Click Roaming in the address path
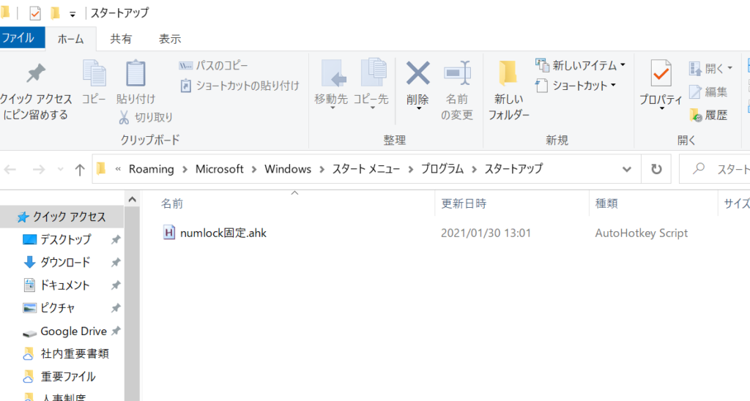 151,169
